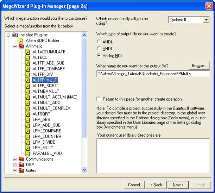This screenshot has width=215, height=193.
Task: Click the ALTSQRT megafunction icon
Action: tap(27, 114)
